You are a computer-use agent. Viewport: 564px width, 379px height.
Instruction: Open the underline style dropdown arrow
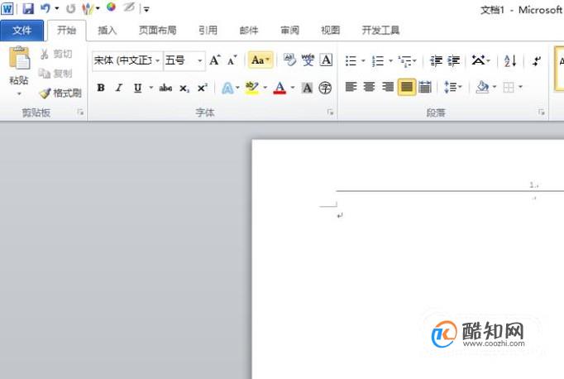(151, 88)
